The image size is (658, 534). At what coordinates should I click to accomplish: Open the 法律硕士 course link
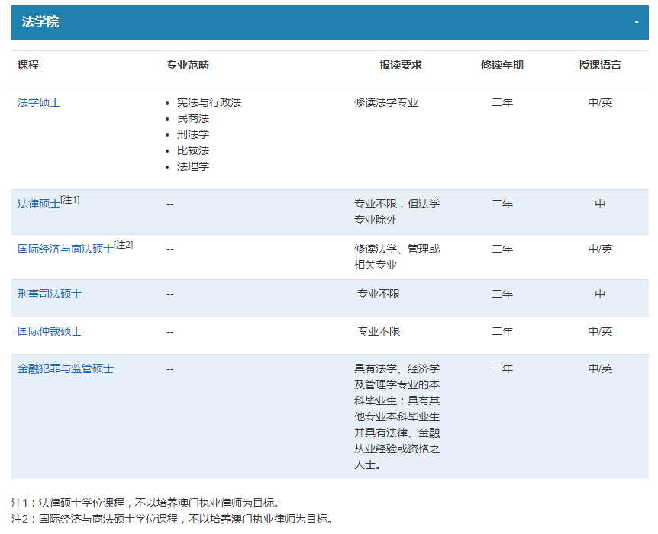pyautogui.click(x=39, y=204)
